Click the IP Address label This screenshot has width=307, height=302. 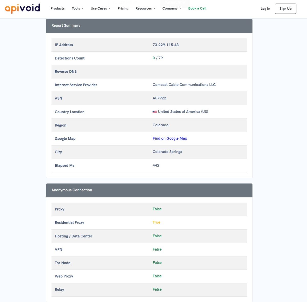[x=64, y=45]
